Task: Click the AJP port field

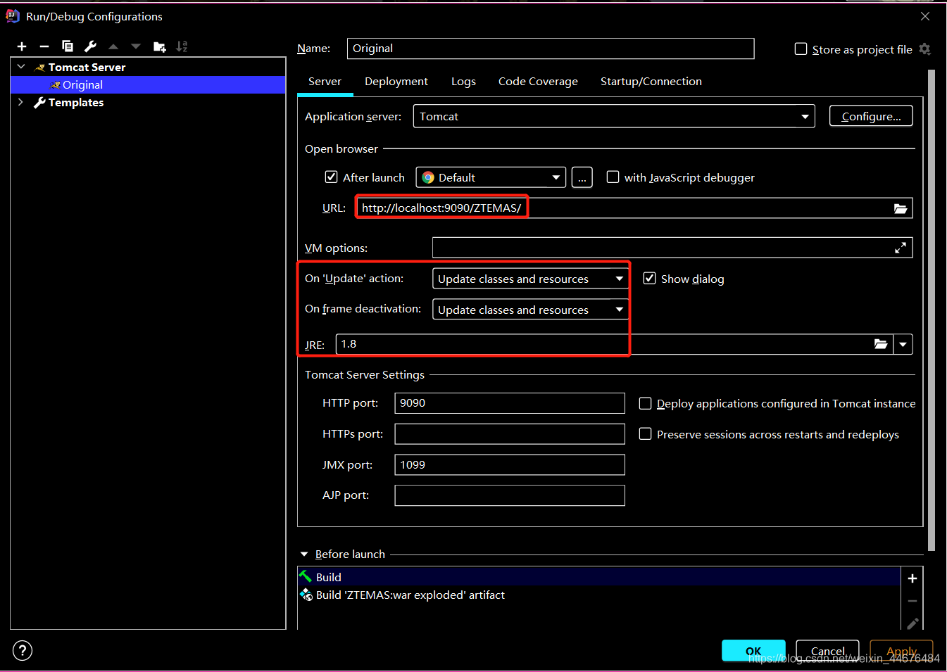Action: tap(510, 495)
